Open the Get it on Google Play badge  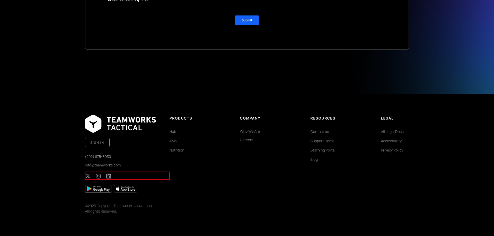[x=98, y=188]
